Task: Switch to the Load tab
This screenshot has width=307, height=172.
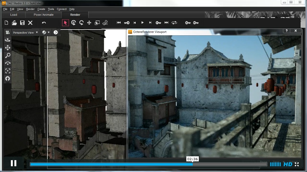Action: click(x=14, y=15)
